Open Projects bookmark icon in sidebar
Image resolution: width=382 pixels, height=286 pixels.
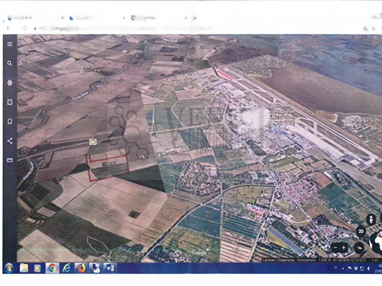pos(9,122)
